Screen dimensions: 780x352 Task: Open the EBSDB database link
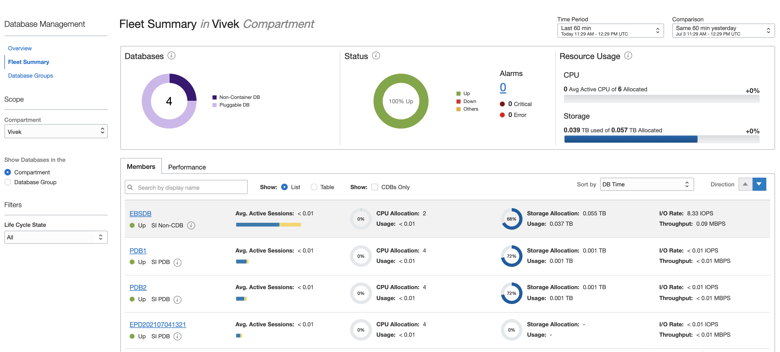[x=140, y=214]
